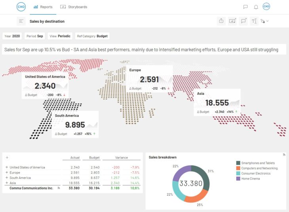
Task: Click the Ref Category Budget button
Action: click(92, 36)
